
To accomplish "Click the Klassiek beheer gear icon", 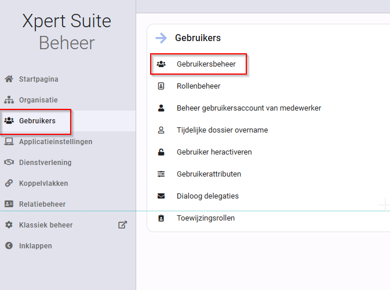I will (9, 225).
